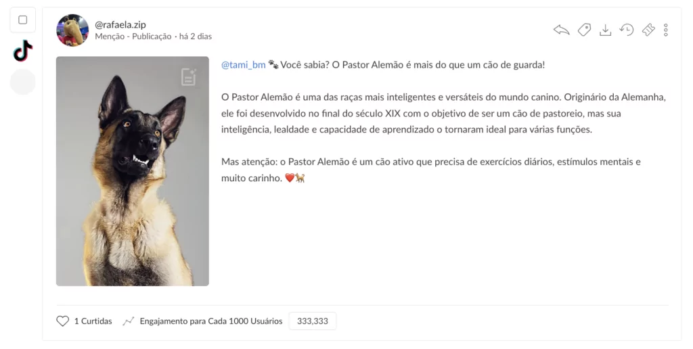Reply to post with arrow icon
Viewport: 693px width, 349px height.
point(561,30)
